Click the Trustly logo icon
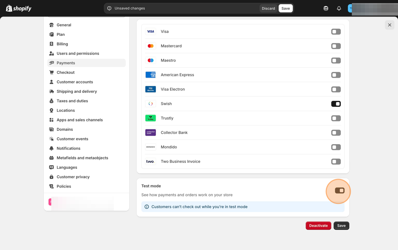 151,118
